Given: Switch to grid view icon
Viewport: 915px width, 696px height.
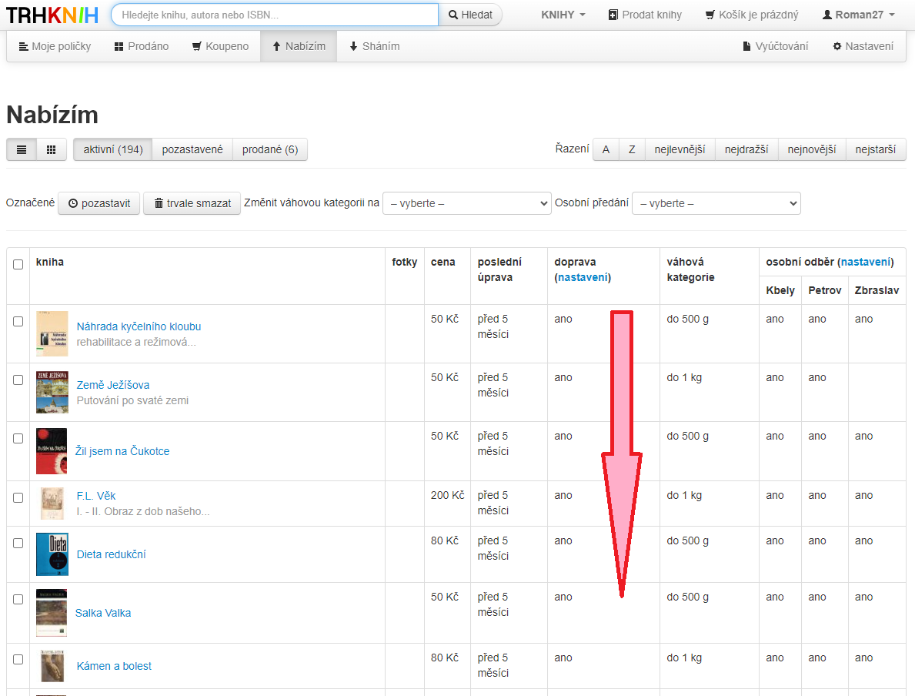Looking at the screenshot, I should coord(52,149).
